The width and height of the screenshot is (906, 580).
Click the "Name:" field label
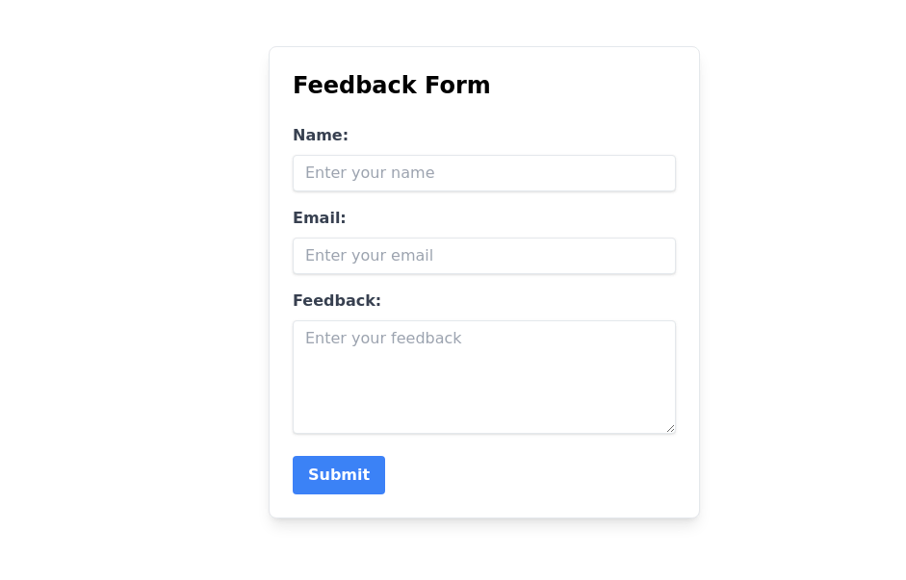pos(320,136)
